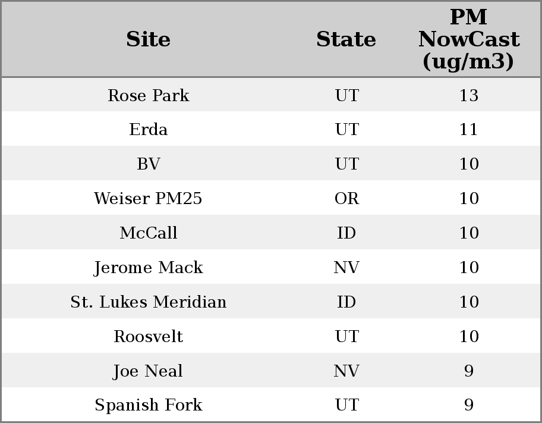
Task: Click the ID state cell for McCall
Action: (x=346, y=233)
